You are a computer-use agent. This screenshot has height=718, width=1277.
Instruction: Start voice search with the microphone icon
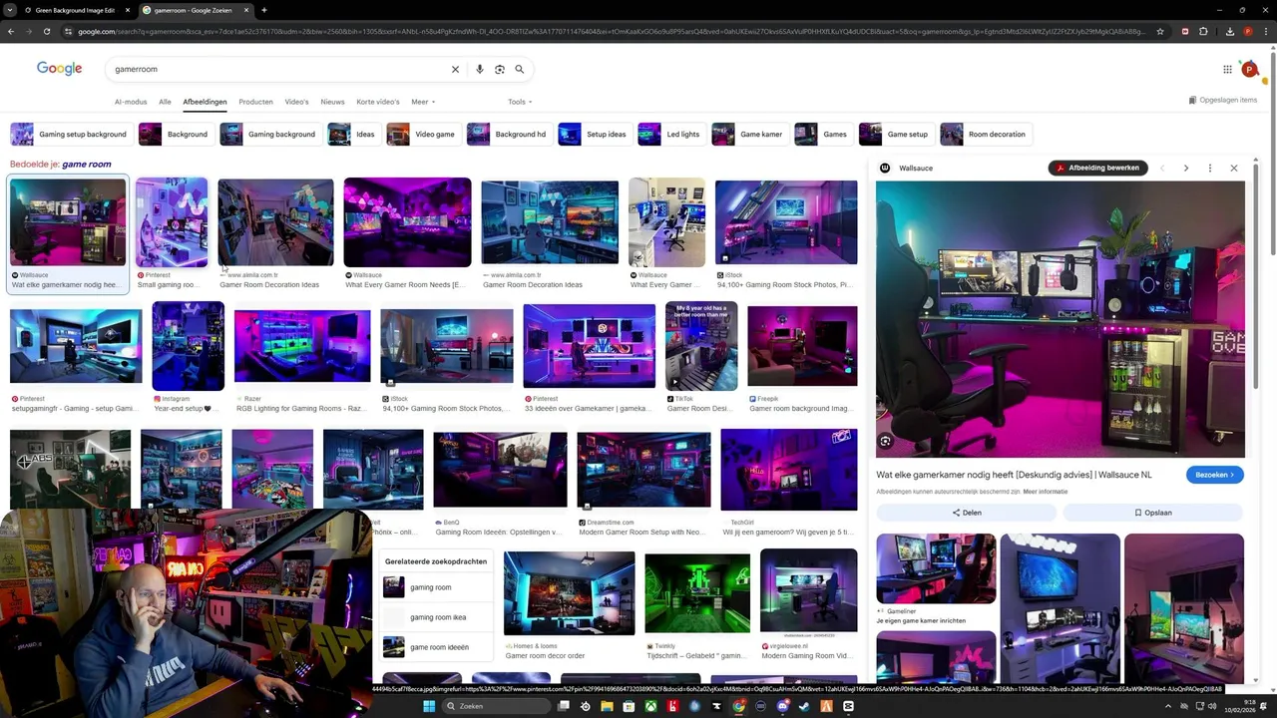[480, 70]
